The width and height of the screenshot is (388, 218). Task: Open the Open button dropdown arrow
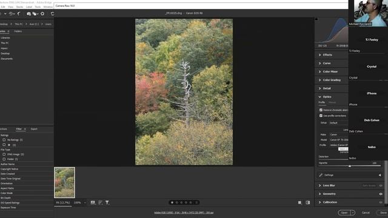tap(353, 213)
